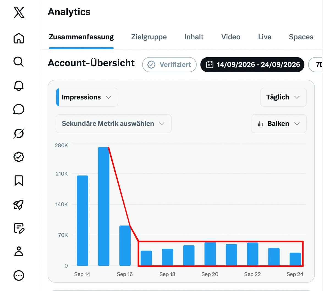Viewport: 330px width, 291px height.
Task: Switch to Zielgruppe tab
Action: point(149,37)
